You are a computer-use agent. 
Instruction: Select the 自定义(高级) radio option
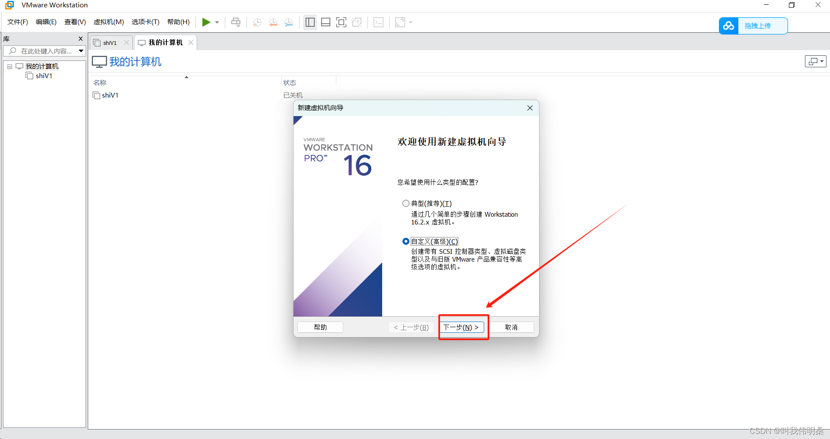(406, 241)
